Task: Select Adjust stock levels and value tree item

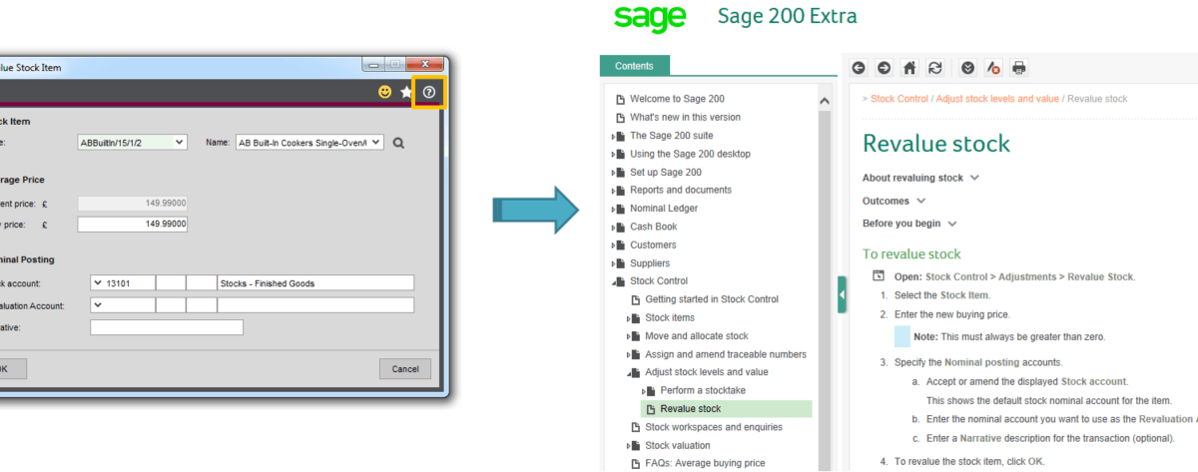Action: 707,372
